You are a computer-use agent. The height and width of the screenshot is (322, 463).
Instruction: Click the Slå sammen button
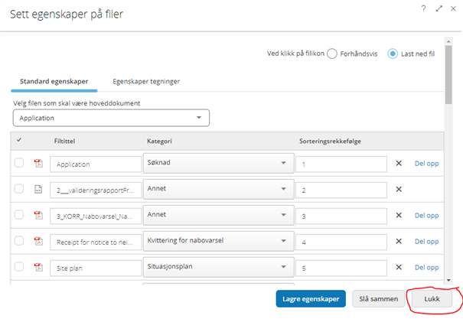379,299
